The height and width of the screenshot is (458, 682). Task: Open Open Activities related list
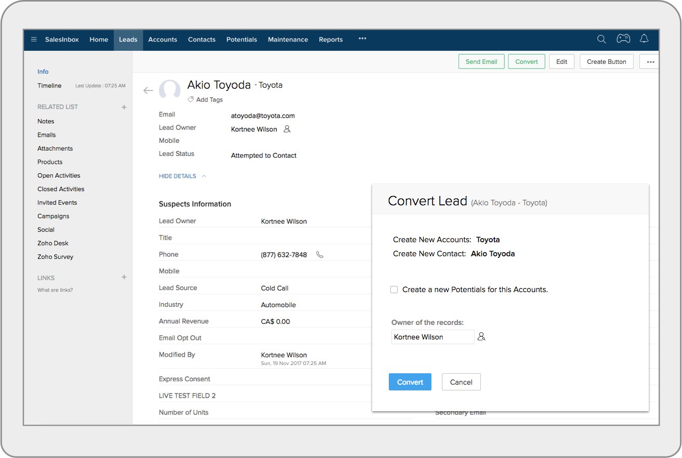[59, 175]
